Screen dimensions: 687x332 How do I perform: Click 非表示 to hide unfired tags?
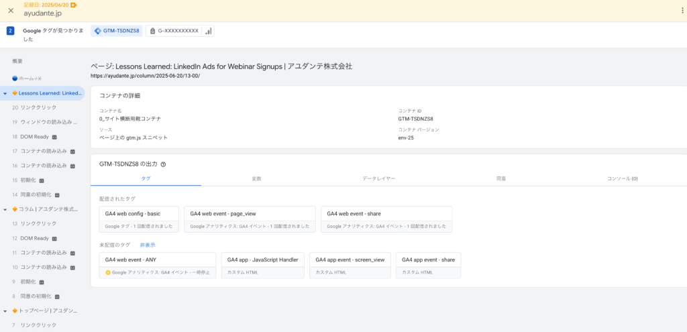tap(148, 245)
